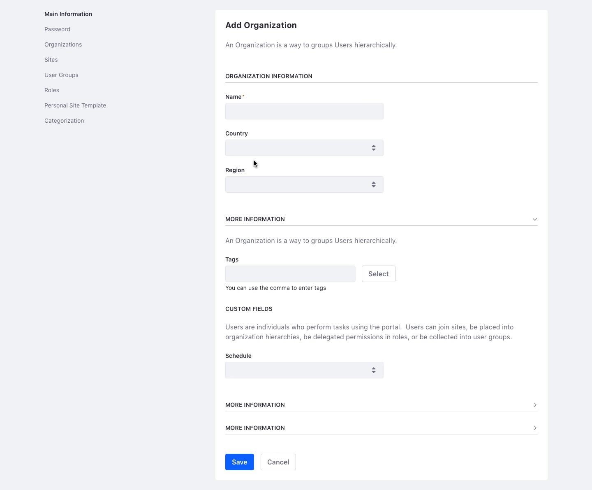Open the Categorization section
Image resolution: width=592 pixels, height=490 pixels.
click(64, 120)
